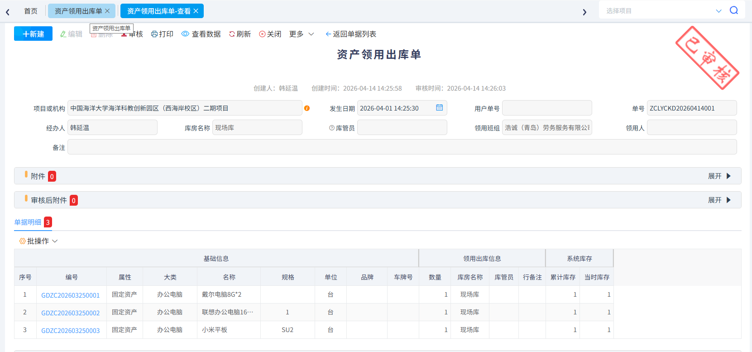Click the 累计库存 column header
The image size is (752, 352).
[x=563, y=277]
